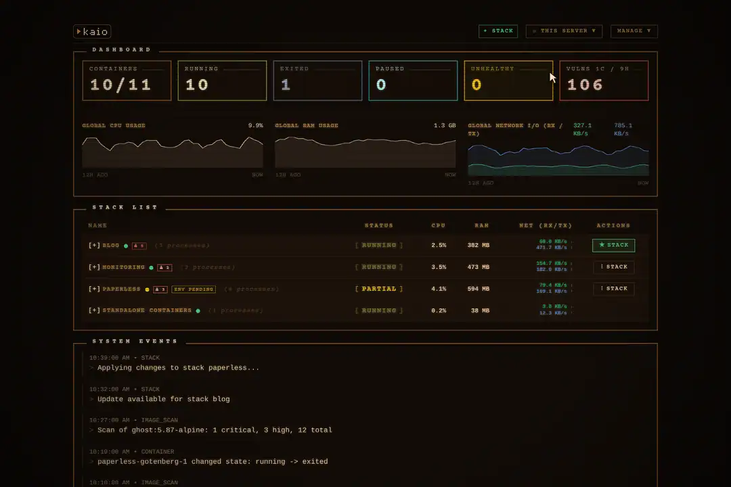Click the yellow status dot next to PAPERLESS
Image resolution: width=731 pixels, height=487 pixels.
coord(147,289)
